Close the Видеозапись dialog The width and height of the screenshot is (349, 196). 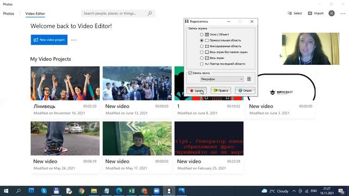click(252, 22)
